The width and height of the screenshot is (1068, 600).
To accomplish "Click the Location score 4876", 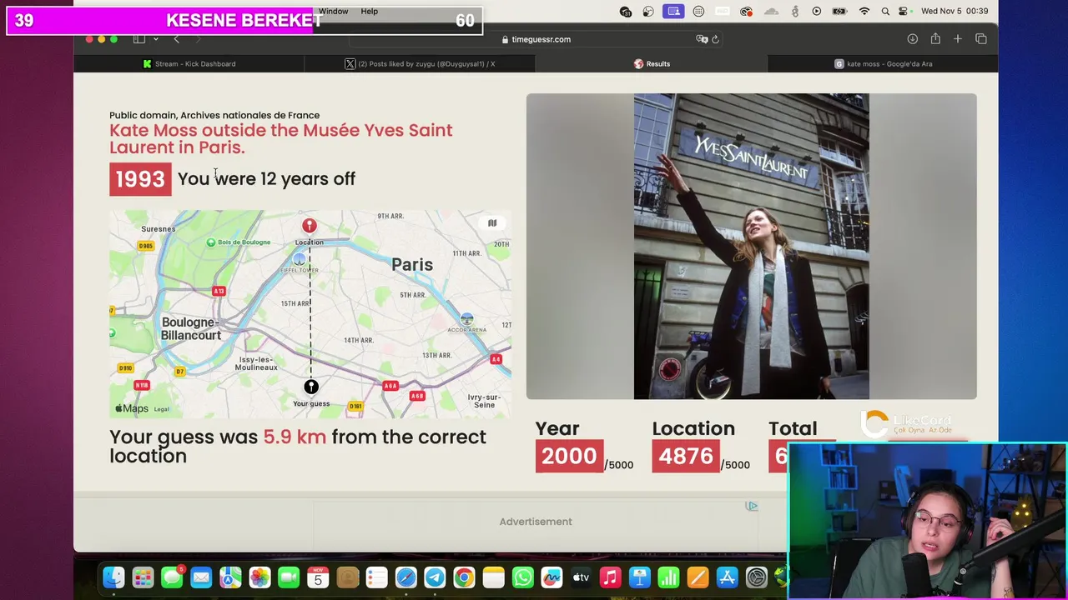I will pyautogui.click(x=686, y=456).
